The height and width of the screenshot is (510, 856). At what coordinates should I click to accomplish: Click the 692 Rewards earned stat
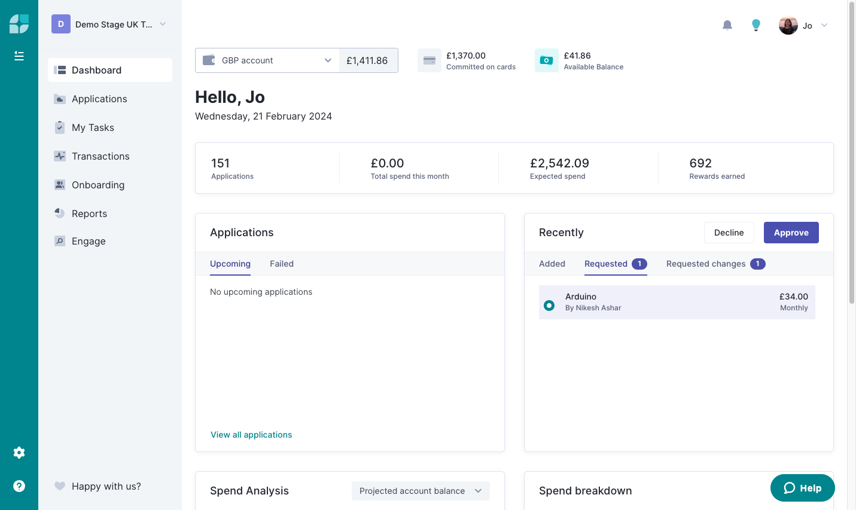point(717,168)
